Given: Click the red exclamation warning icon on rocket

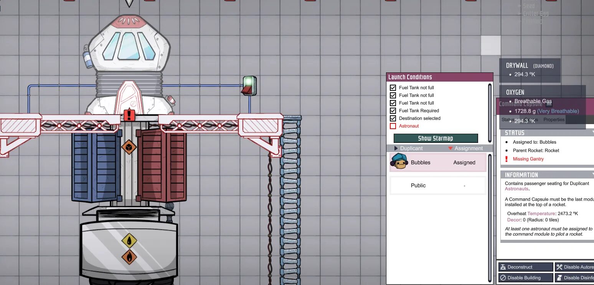Looking at the screenshot, I should (129, 115).
